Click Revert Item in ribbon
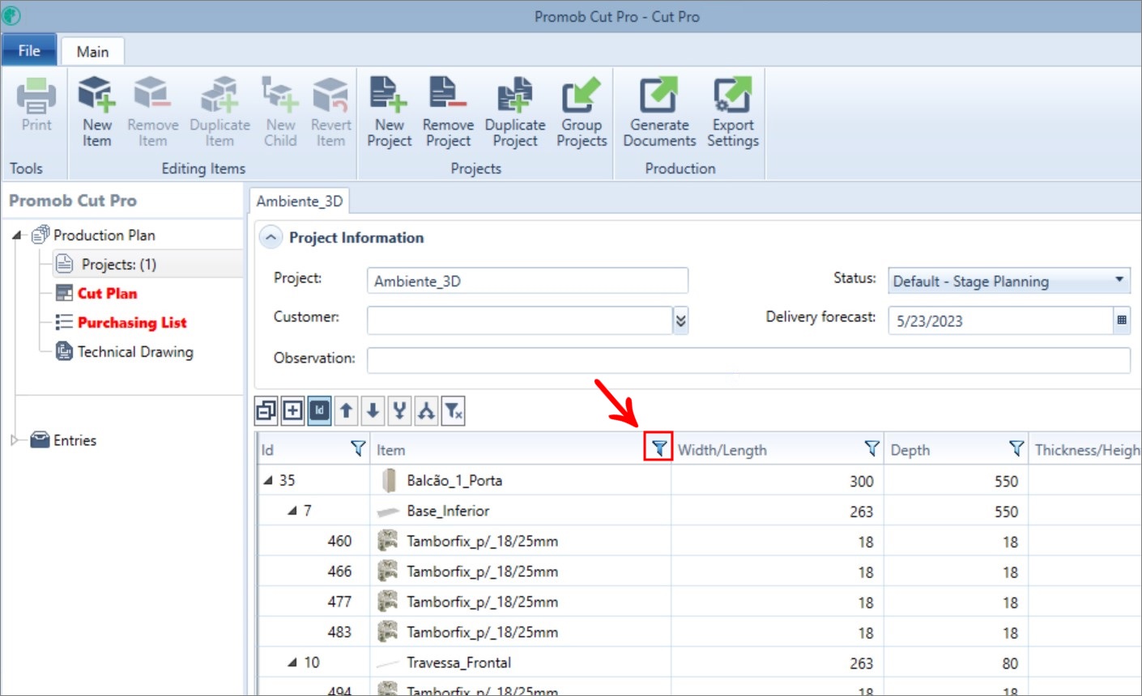The image size is (1142, 696). pos(330,112)
